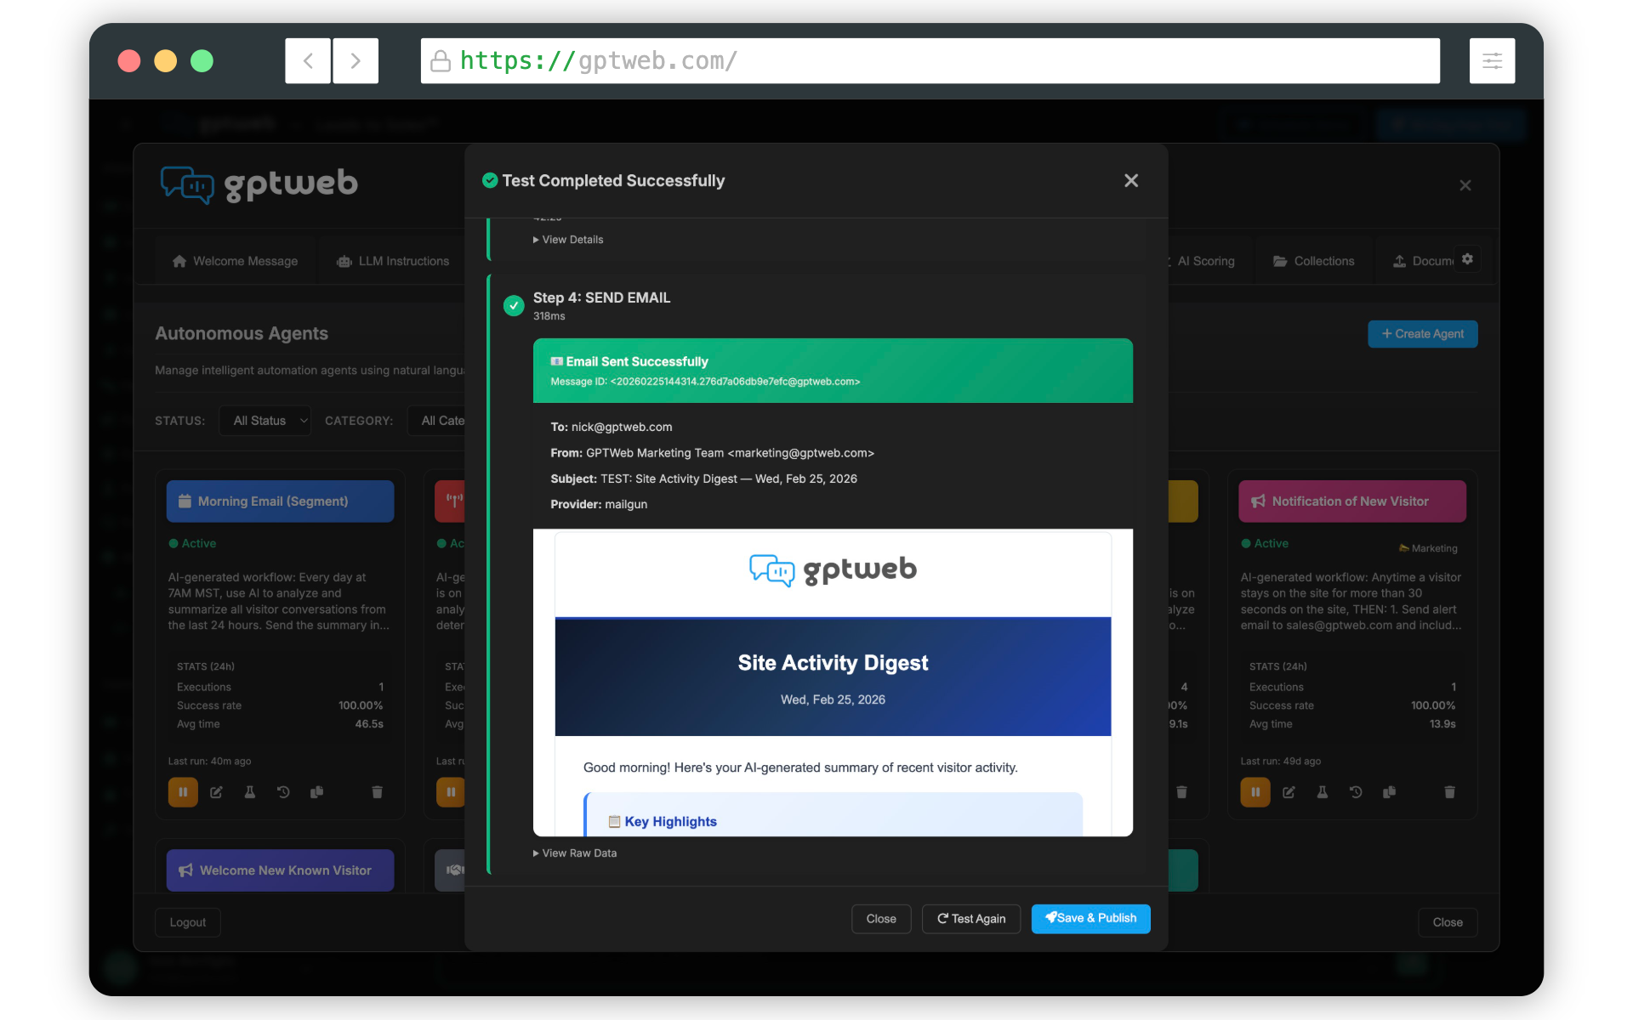Click the 'Provider: mailgun' line
1633x1020 pixels.
[599, 504]
